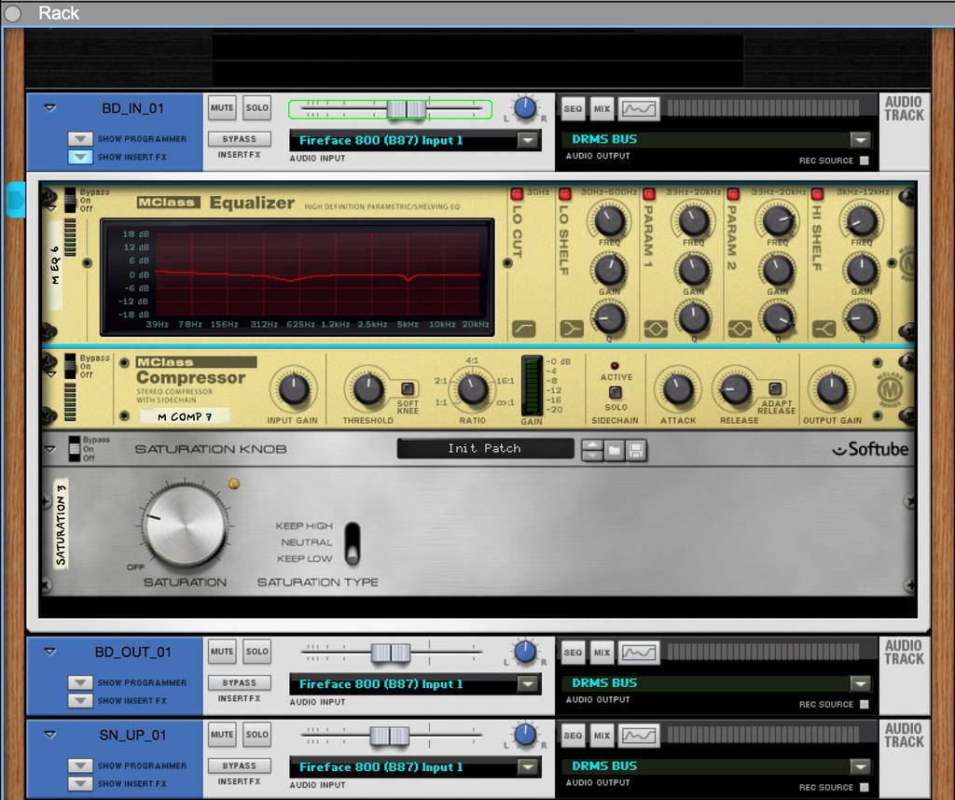Open the BD_IN_01 audio output dropdown

(860, 140)
